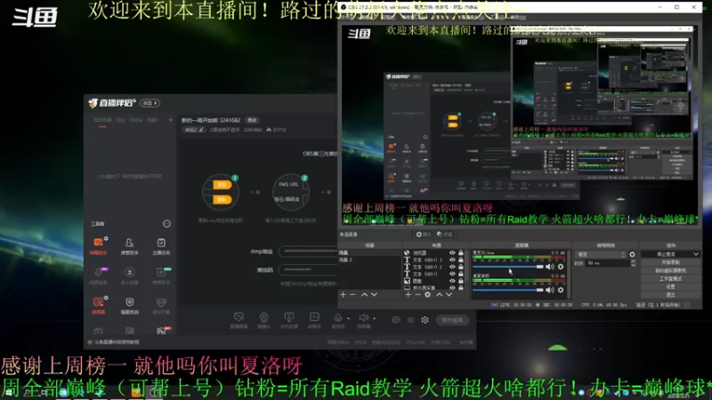The height and width of the screenshot is (400, 712).
Task: Select 场景 2 in the OBS scenes list
Action: pyautogui.click(x=369, y=260)
